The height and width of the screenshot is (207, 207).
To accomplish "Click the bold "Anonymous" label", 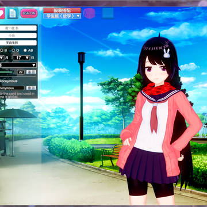I will (9, 81).
